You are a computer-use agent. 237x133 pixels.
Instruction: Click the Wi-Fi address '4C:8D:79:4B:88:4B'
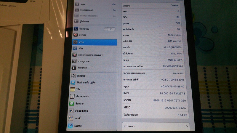[x=172, y=80]
